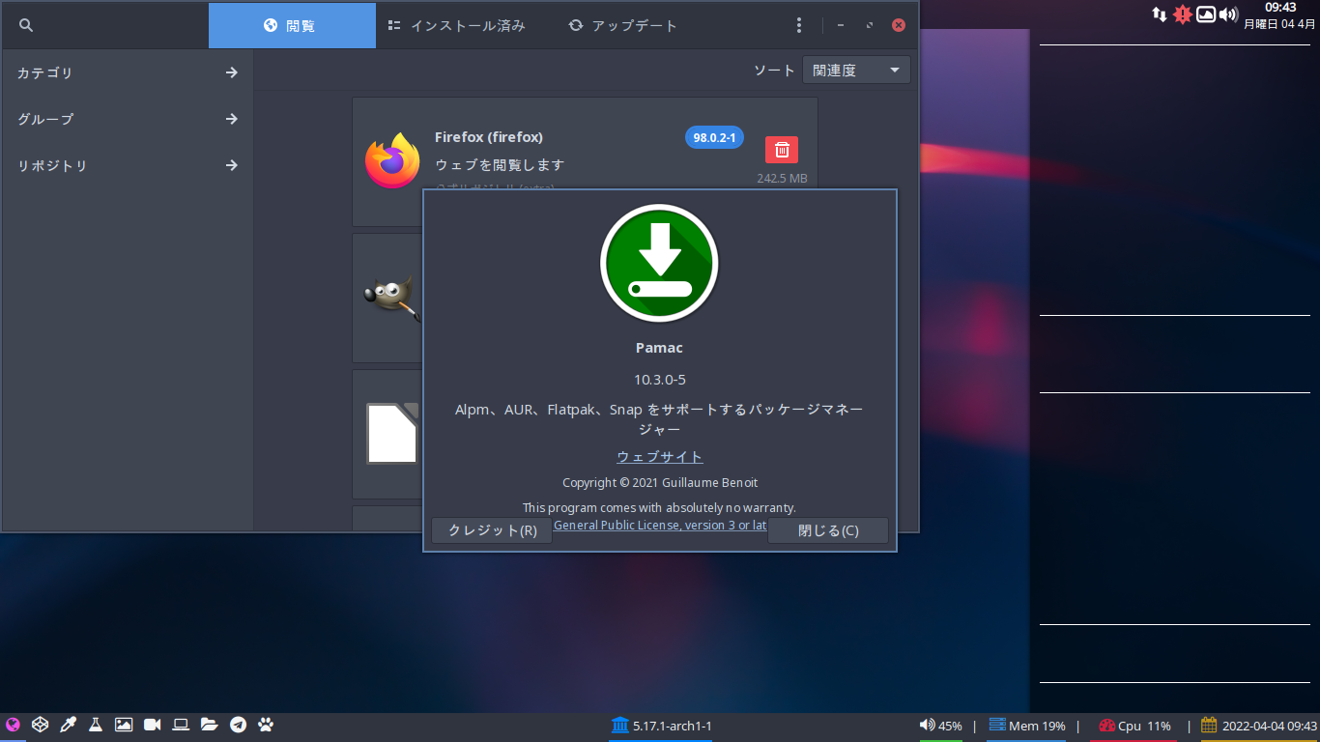The height and width of the screenshot is (742, 1320).
Task: Launch Telegram from the bottom panel
Action: [x=238, y=724]
